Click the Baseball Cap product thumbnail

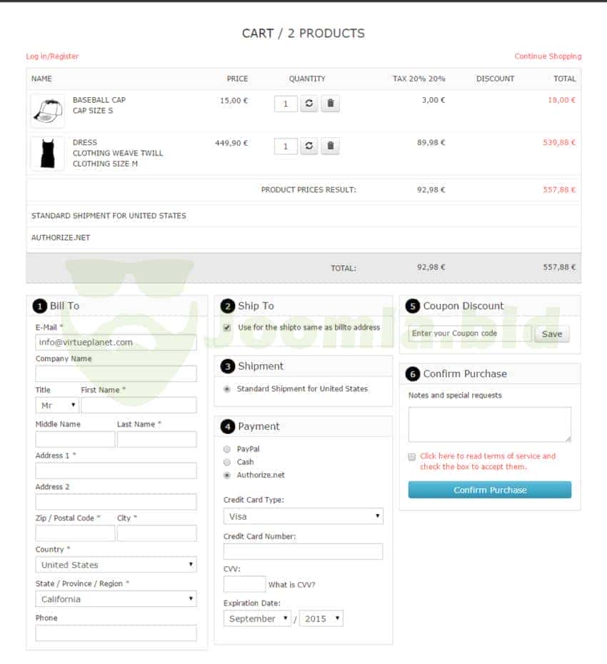pos(47,111)
